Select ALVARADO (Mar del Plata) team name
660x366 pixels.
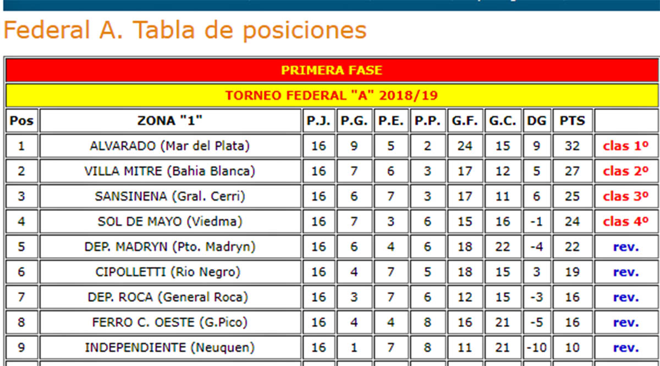point(170,146)
